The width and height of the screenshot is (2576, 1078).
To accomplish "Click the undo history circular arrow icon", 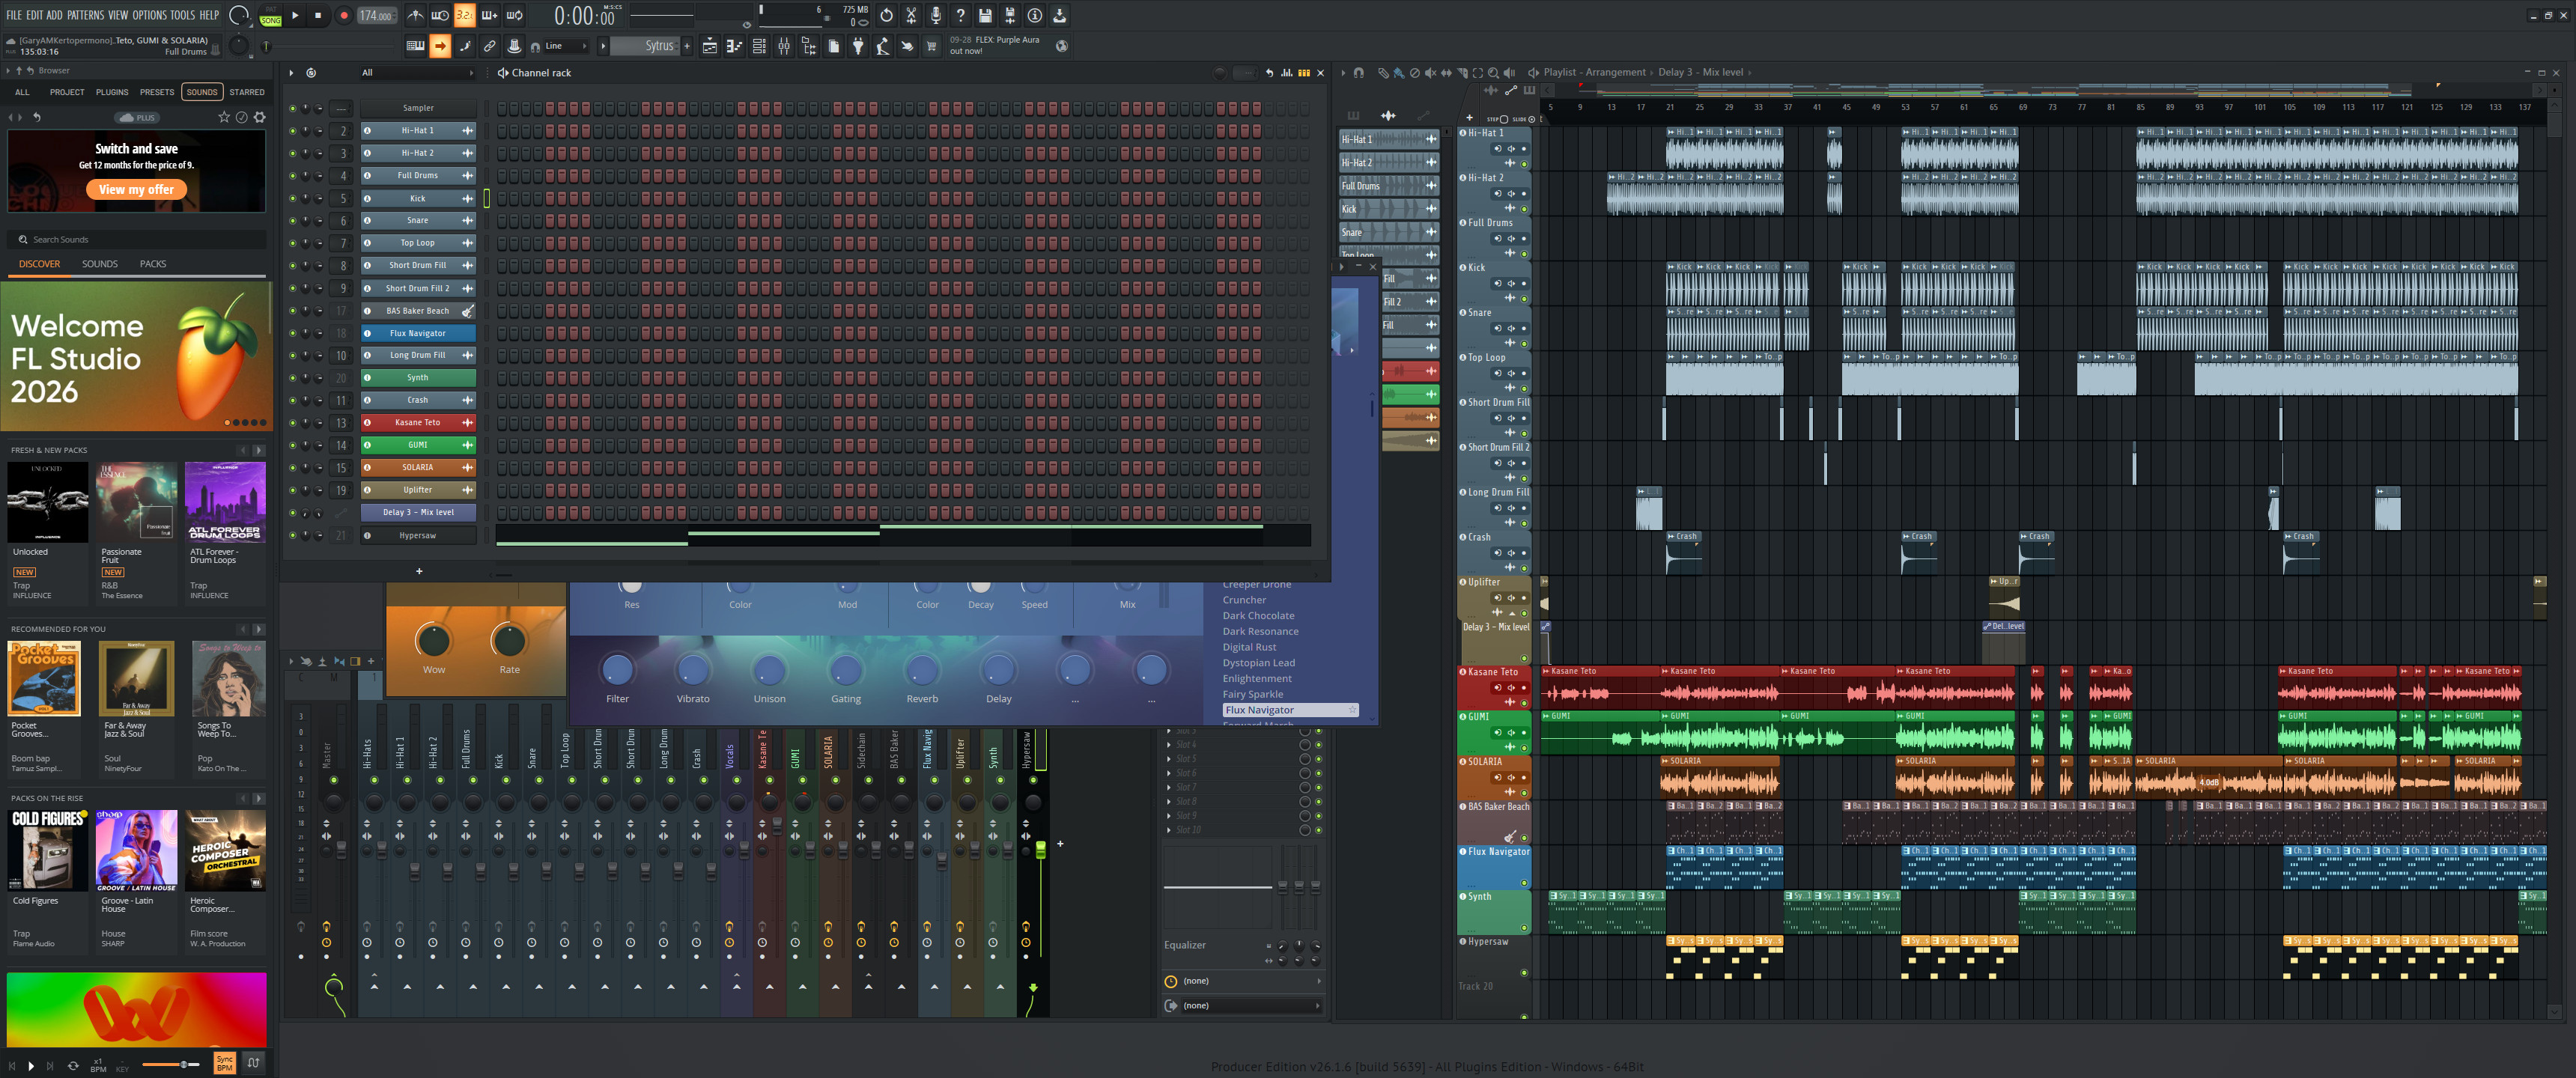I will click(x=886, y=15).
